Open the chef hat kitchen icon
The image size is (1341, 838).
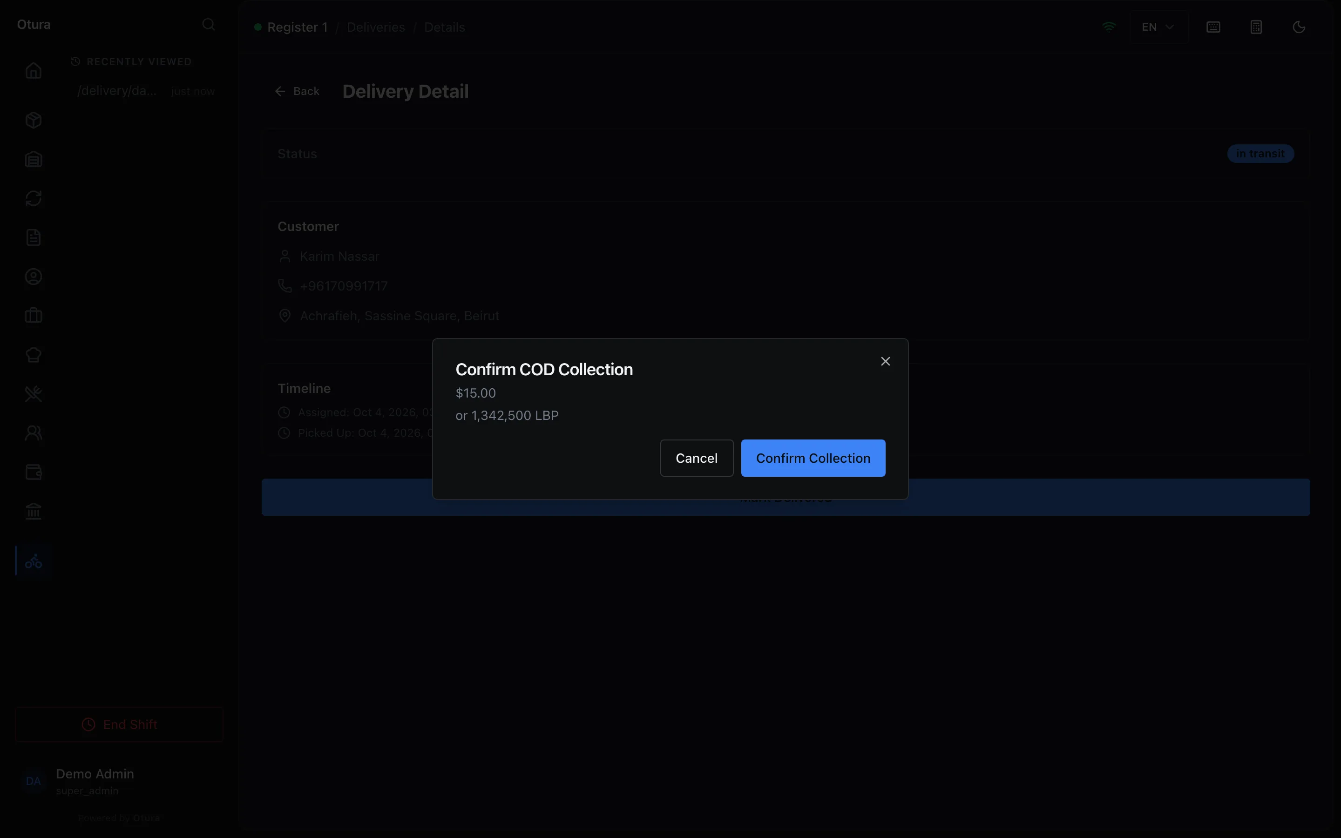[x=33, y=355]
